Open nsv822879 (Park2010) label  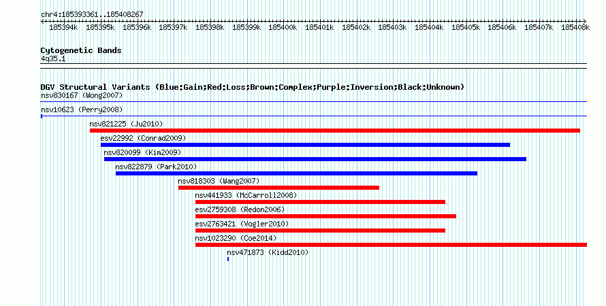click(156, 167)
